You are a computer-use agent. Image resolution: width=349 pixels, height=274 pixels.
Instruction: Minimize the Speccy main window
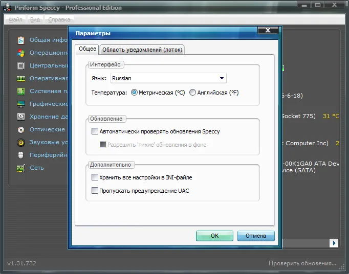pyautogui.click(x=304, y=5)
